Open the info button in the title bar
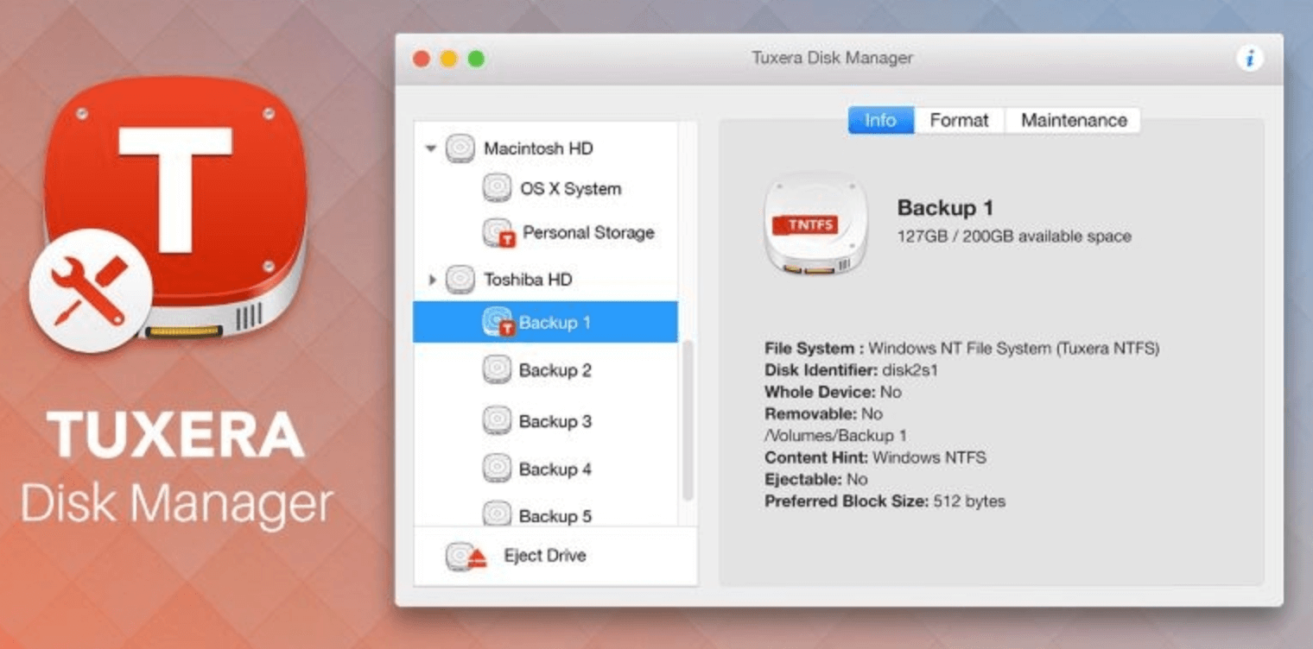 pos(1250,57)
